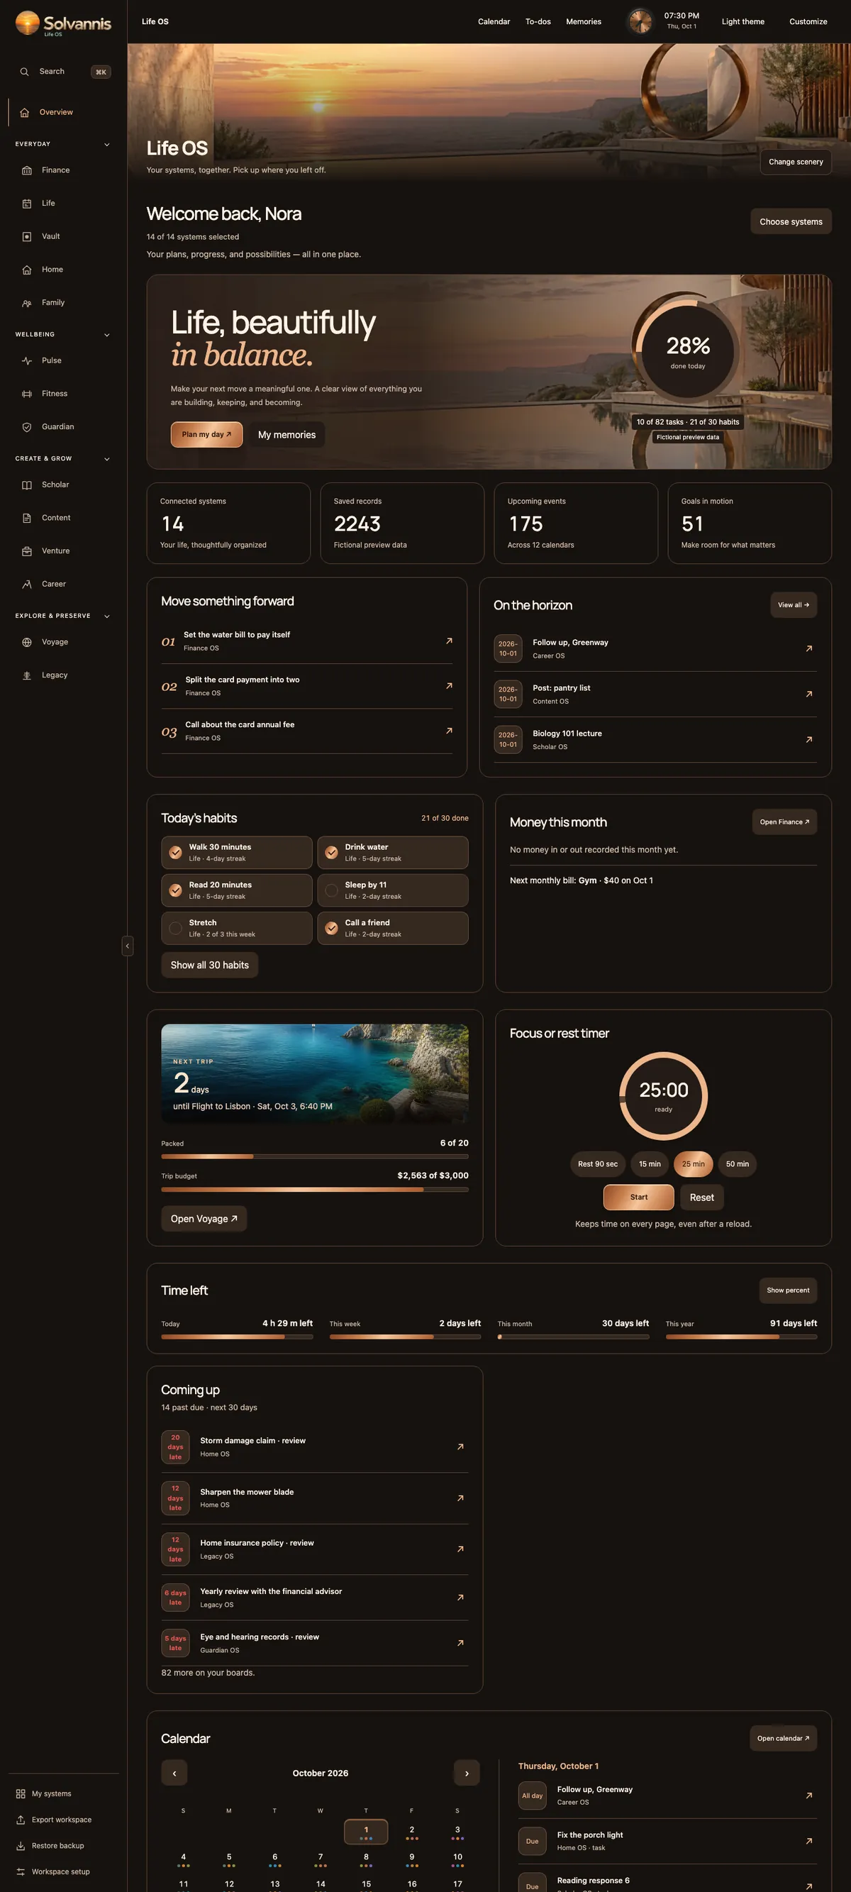The width and height of the screenshot is (851, 1892).
Task: Click the Trip budget progress bar
Action: coord(315,1190)
